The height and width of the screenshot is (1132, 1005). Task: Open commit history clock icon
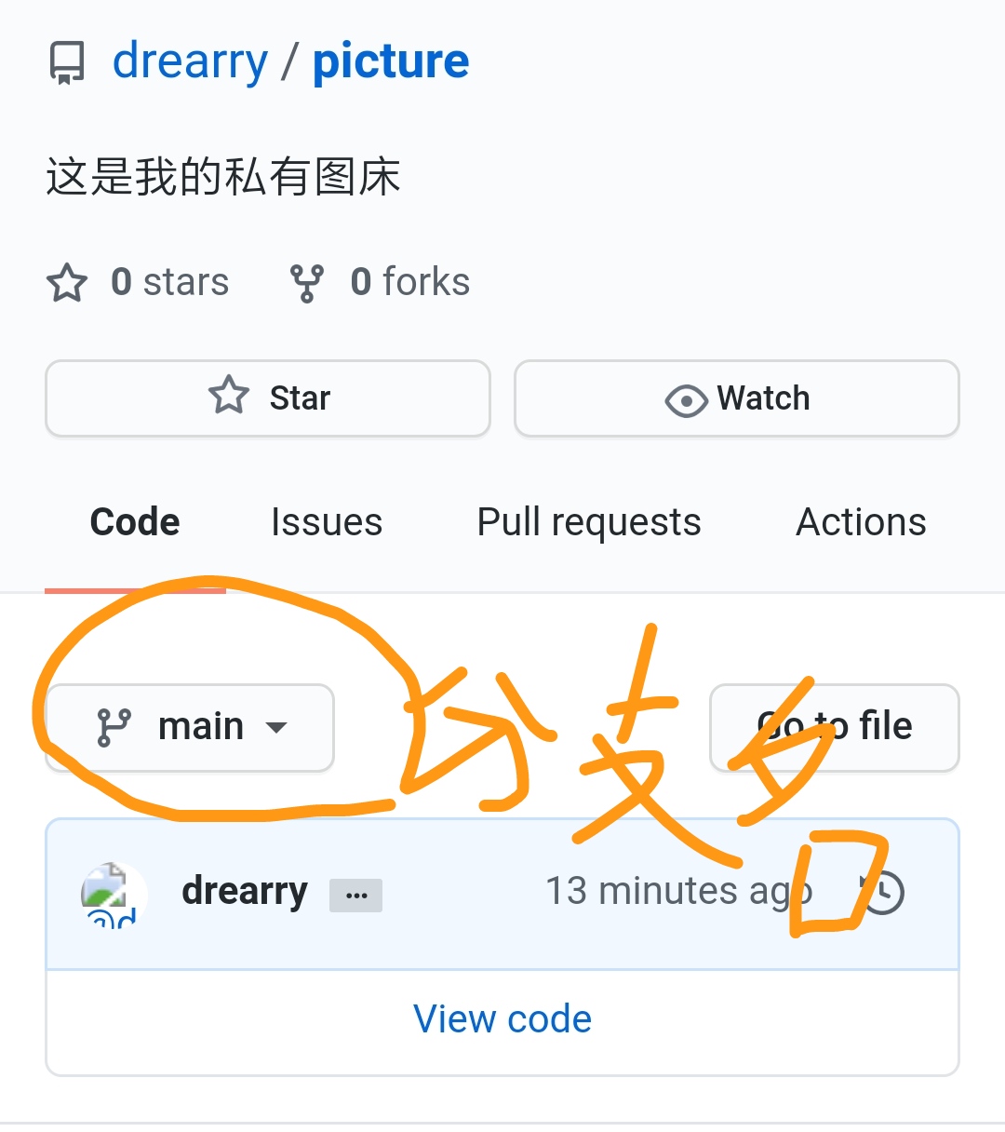[x=881, y=893]
